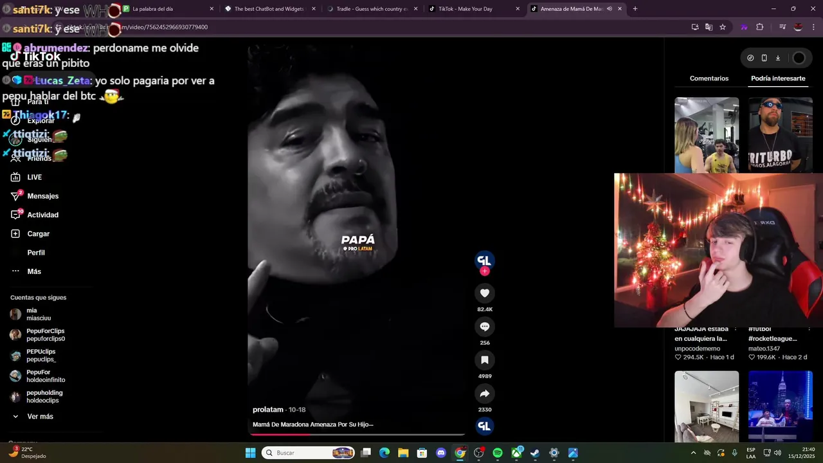The image size is (823, 463).
Task: Open the city skyline night thumbnail
Action: 781,406
